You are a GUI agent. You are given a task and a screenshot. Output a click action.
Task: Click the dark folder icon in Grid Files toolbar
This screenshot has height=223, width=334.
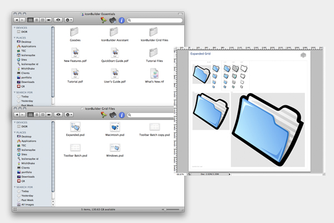(112, 115)
